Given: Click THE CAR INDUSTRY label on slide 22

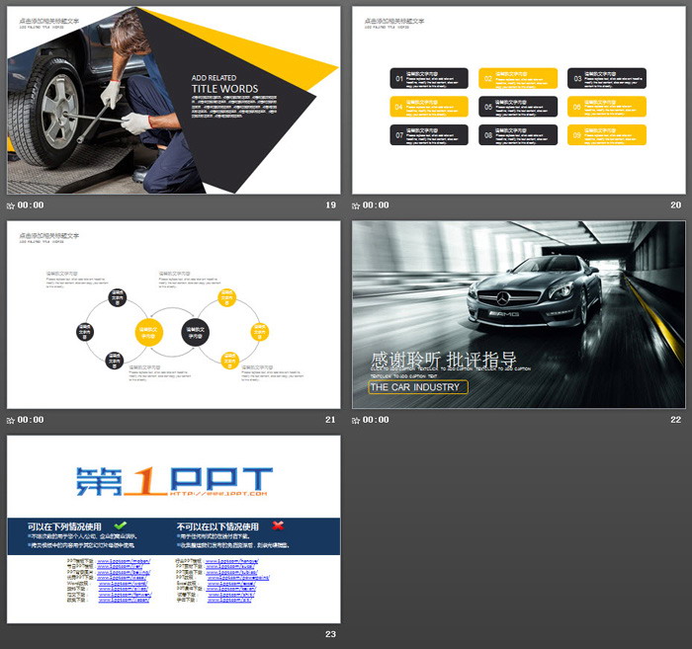Looking at the screenshot, I should (417, 387).
